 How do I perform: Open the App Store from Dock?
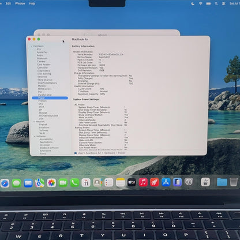pos(166,182)
